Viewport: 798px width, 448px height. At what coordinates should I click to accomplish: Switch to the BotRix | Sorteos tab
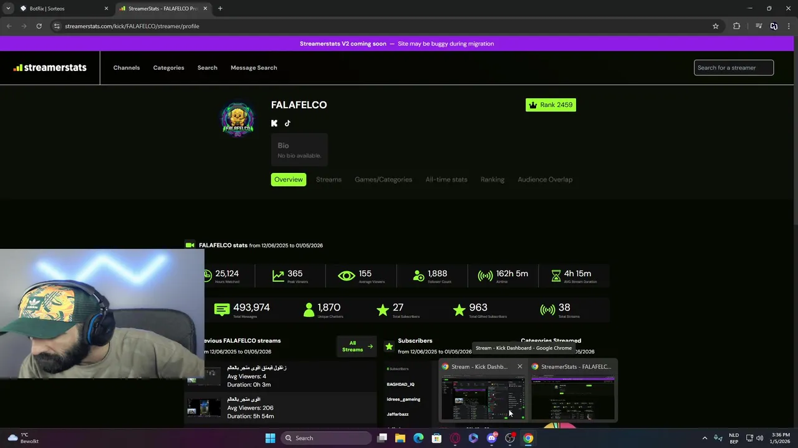click(x=59, y=9)
